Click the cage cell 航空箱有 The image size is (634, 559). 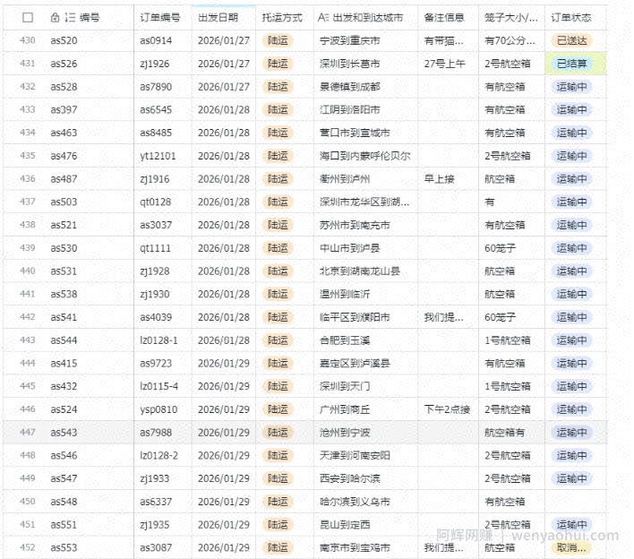(x=505, y=433)
